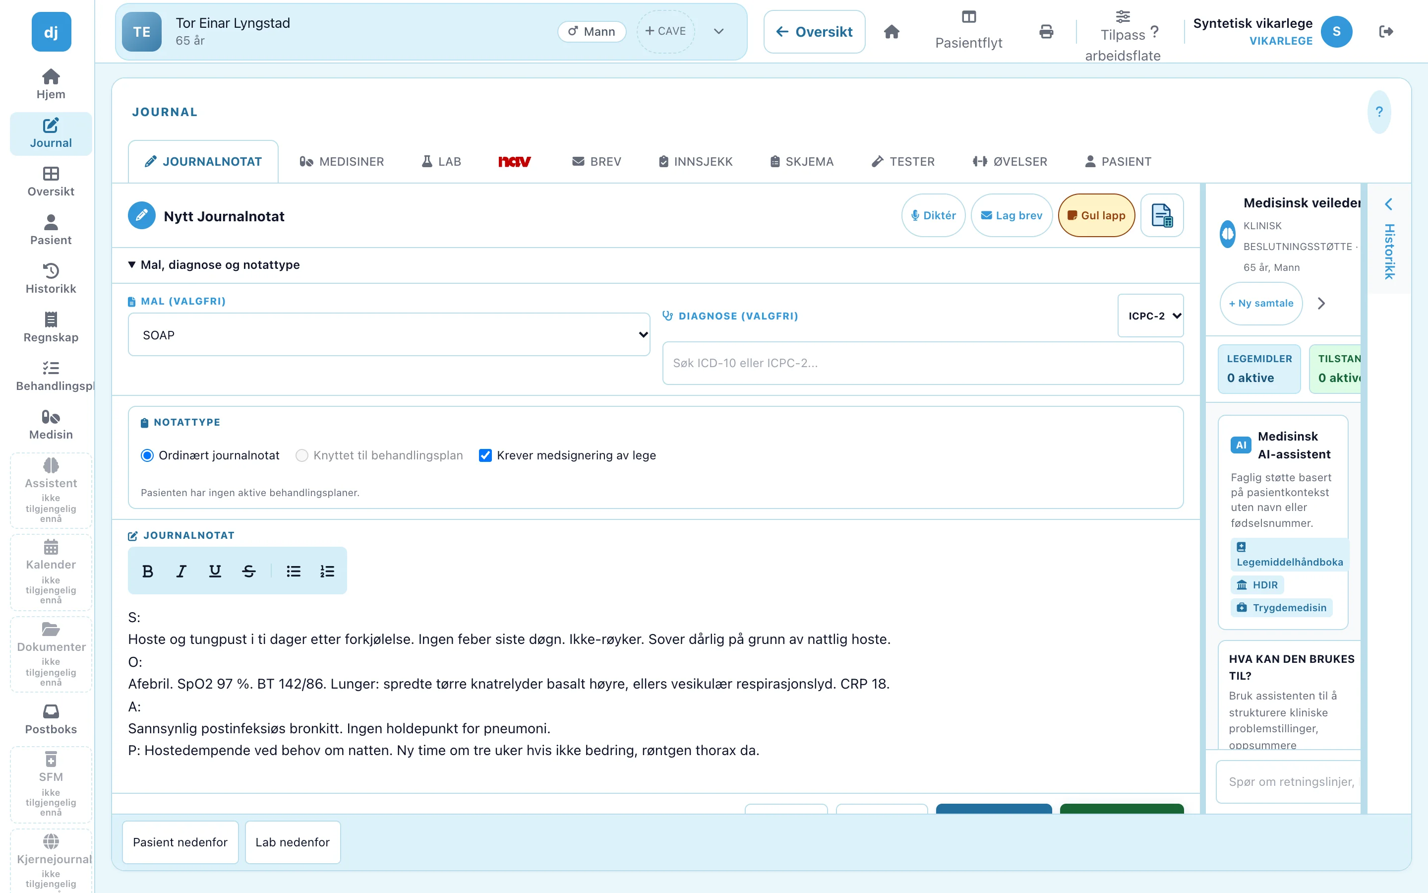Insert a numbered list in the note
1428x893 pixels.
click(x=327, y=571)
